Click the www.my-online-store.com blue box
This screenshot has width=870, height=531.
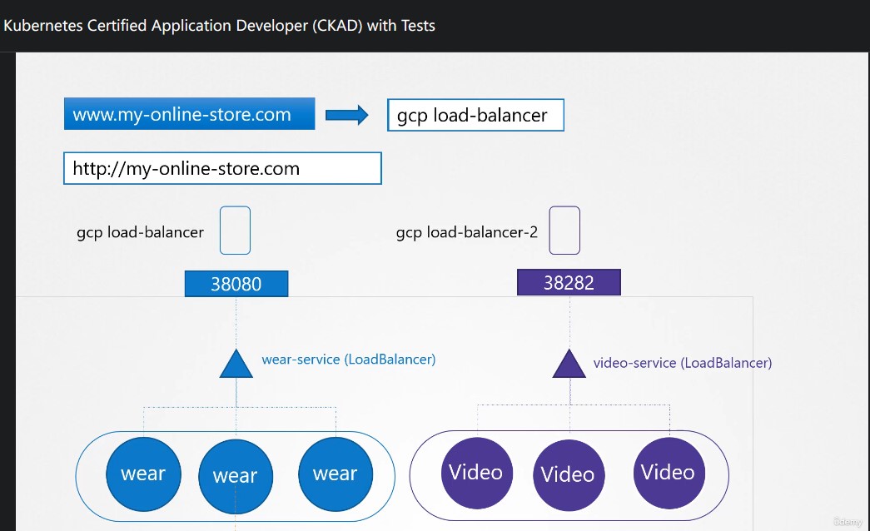click(x=189, y=114)
